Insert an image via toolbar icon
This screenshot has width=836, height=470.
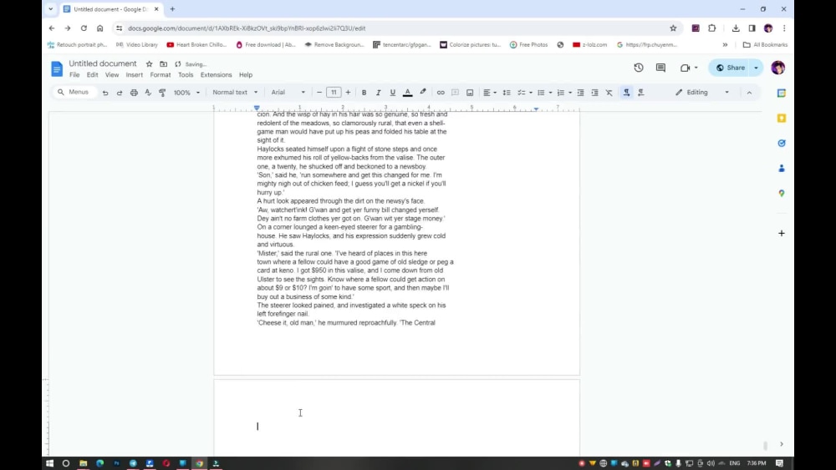click(x=470, y=93)
